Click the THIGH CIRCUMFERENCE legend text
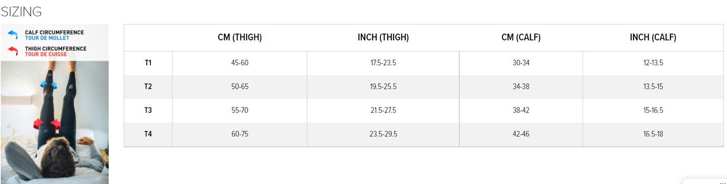The image size is (727, 184). point(55,48)
